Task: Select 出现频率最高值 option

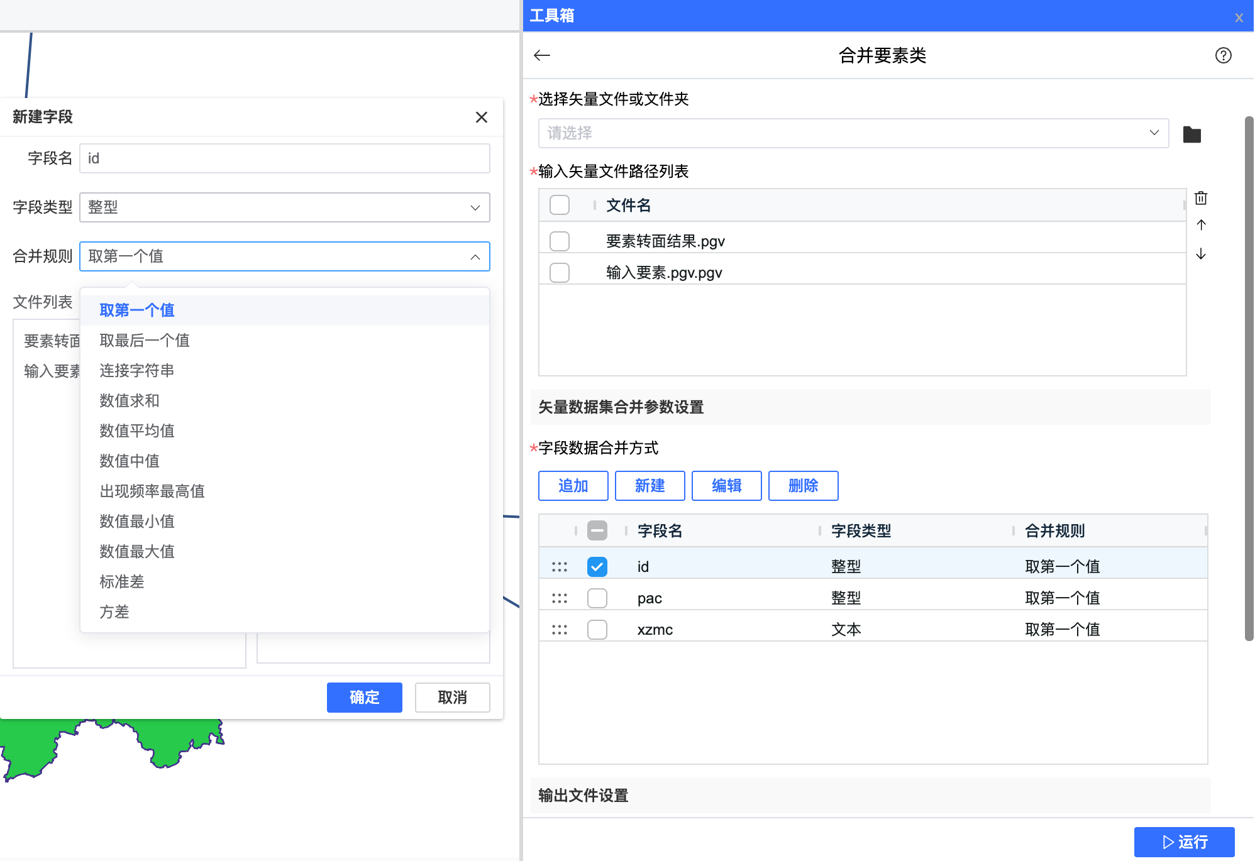Action: pos(285,491)
